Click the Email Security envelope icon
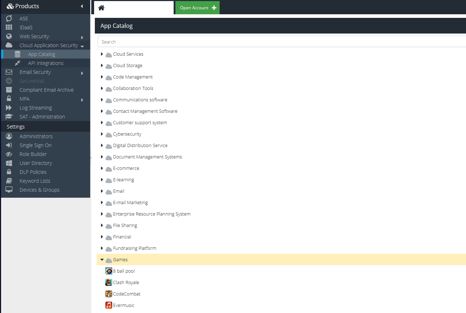 [9, 72]
